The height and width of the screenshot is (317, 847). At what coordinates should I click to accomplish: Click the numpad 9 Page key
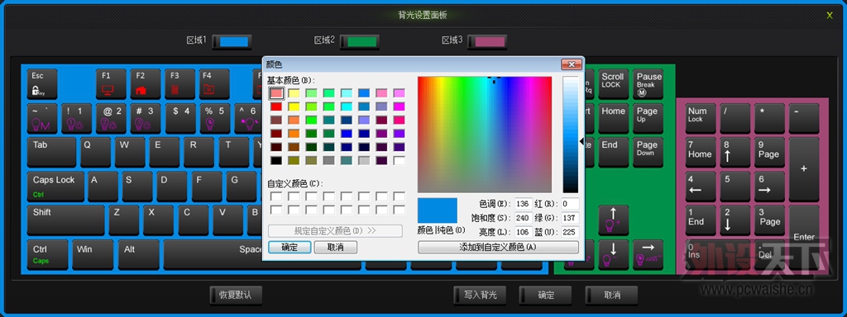(770, 152)
